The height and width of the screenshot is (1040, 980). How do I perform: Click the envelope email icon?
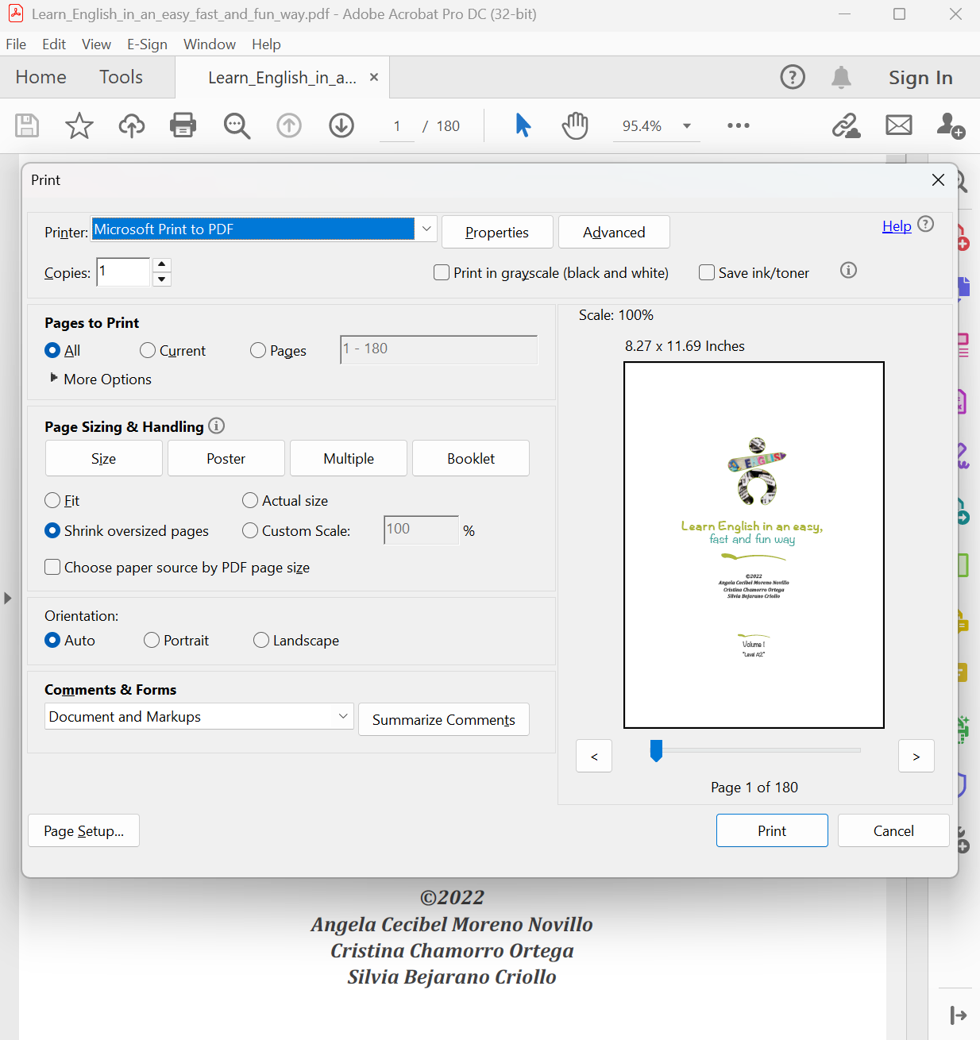tap(899, 125)
